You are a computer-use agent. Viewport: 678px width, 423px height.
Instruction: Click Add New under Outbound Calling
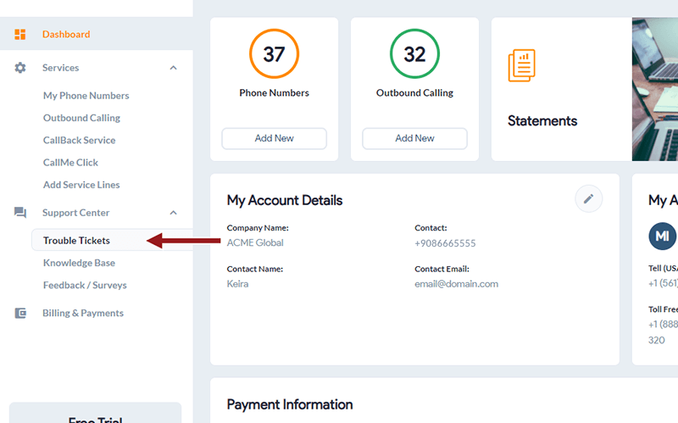[x=414, y=138]
